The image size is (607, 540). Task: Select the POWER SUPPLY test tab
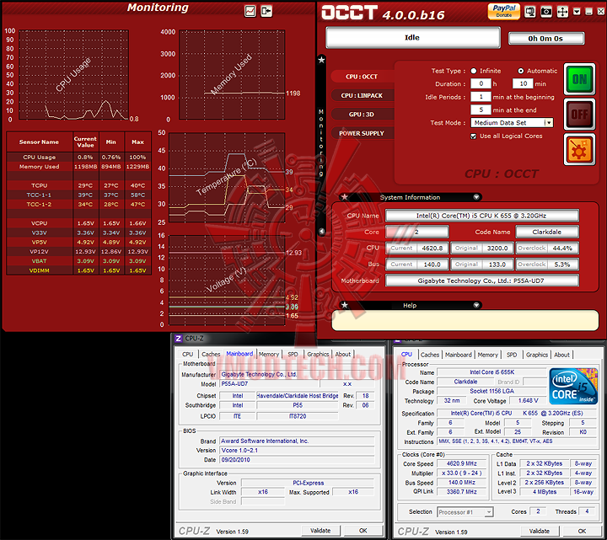pyautogui.click(x=362, y=133)
